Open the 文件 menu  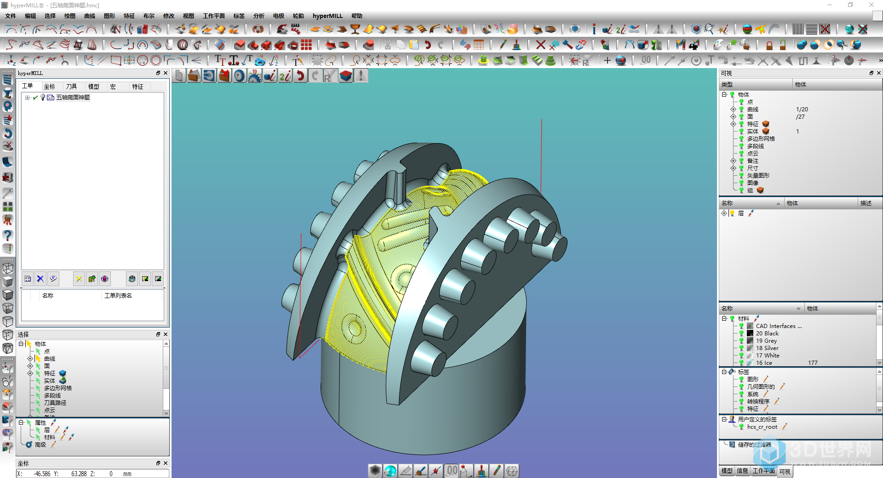11,16
